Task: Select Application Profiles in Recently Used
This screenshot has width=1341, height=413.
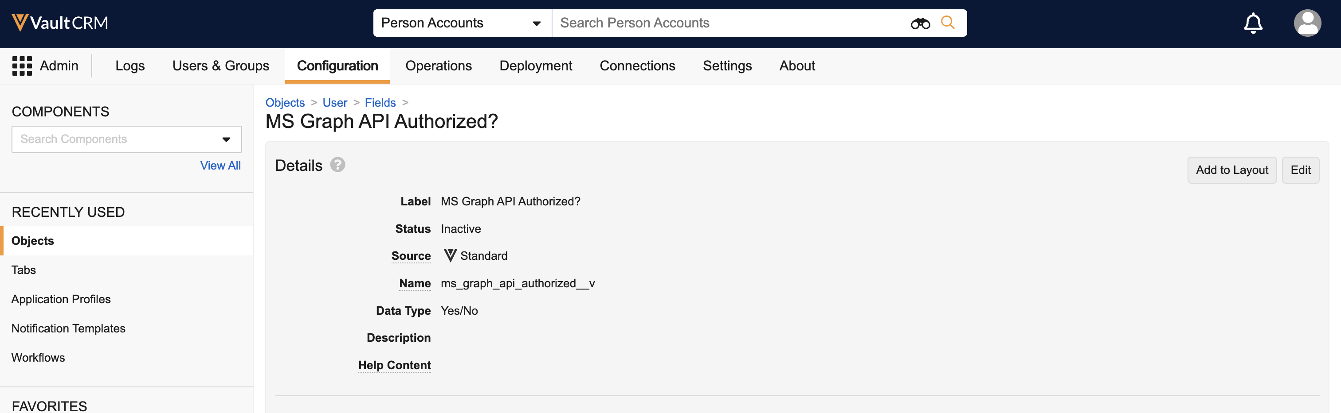Action: click(61, 299)
